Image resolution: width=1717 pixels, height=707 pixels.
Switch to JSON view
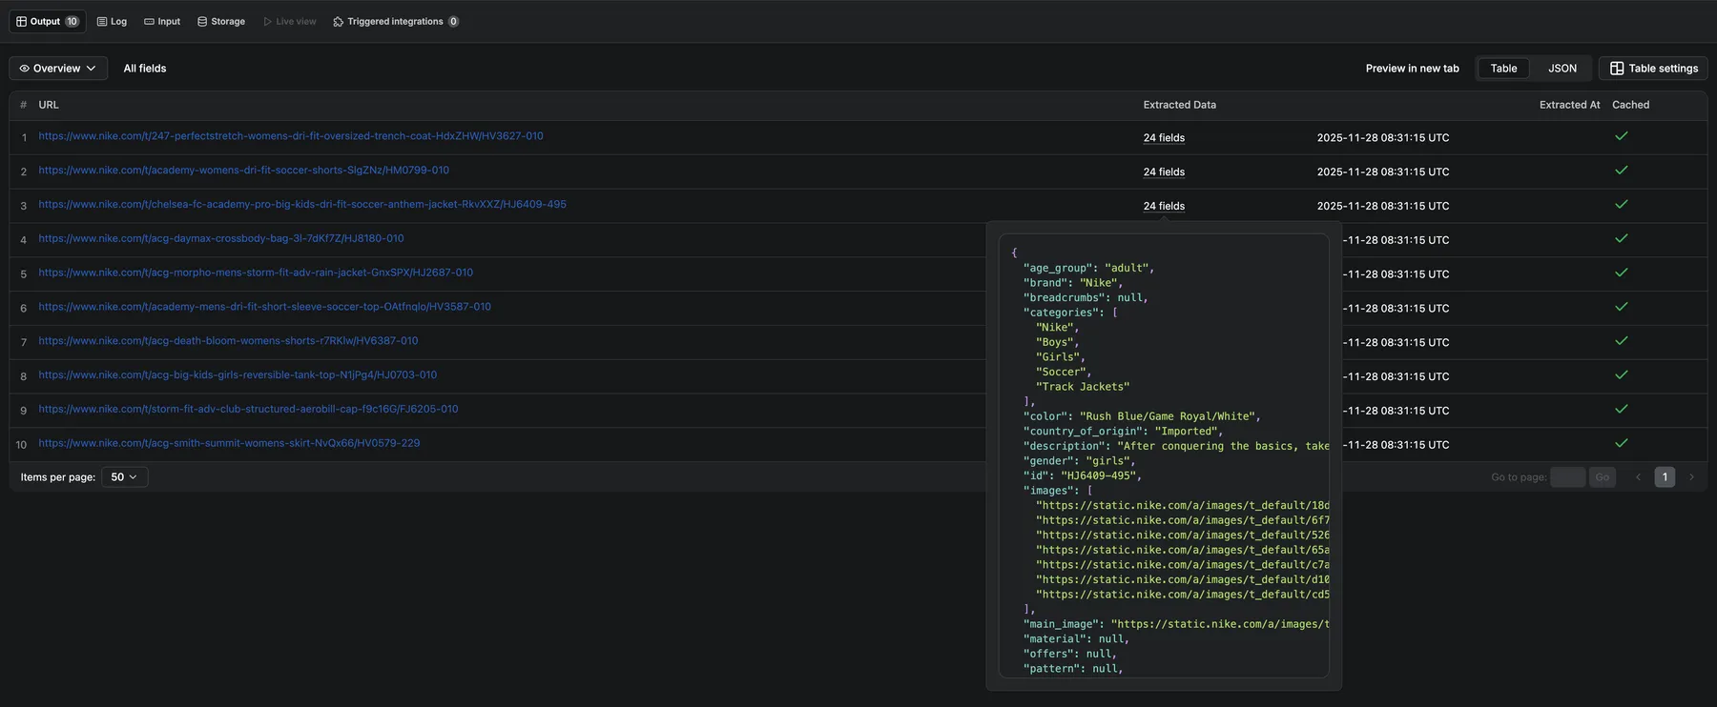pyautogui.click(x=1562, y=69)
